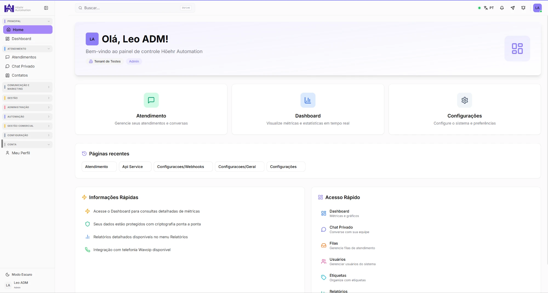The height and width of the screenshot is (293, 548).
Task: Collapse the CONTA sidebar section
Action: [27, 144]
